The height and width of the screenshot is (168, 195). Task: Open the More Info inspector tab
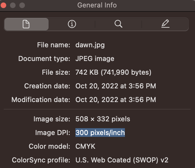point(72,24)
